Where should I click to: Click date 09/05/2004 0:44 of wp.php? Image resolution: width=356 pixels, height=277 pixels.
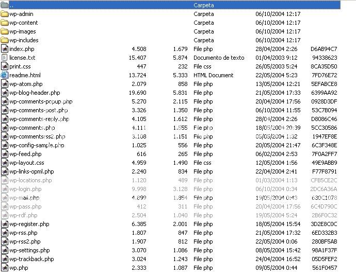point(277,268)
